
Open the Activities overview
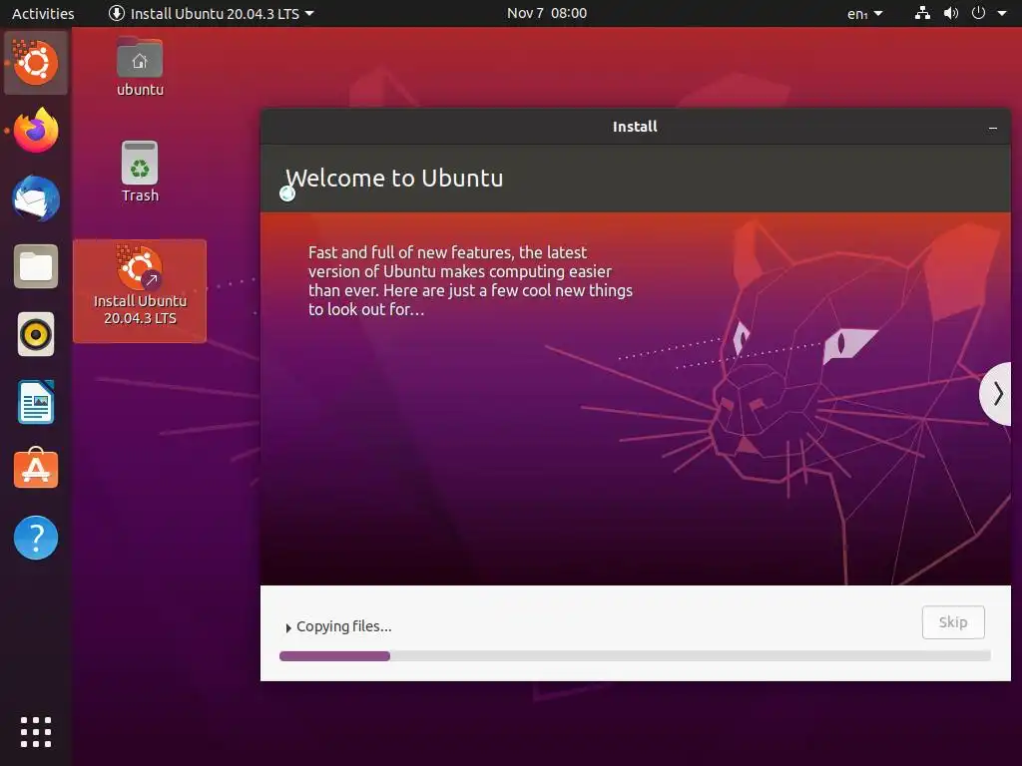pyautogui.click(x=43, y=13)
